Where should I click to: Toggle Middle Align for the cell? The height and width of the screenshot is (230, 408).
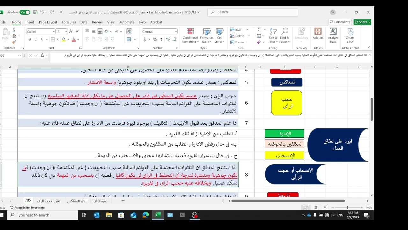[x=93, y=31]
